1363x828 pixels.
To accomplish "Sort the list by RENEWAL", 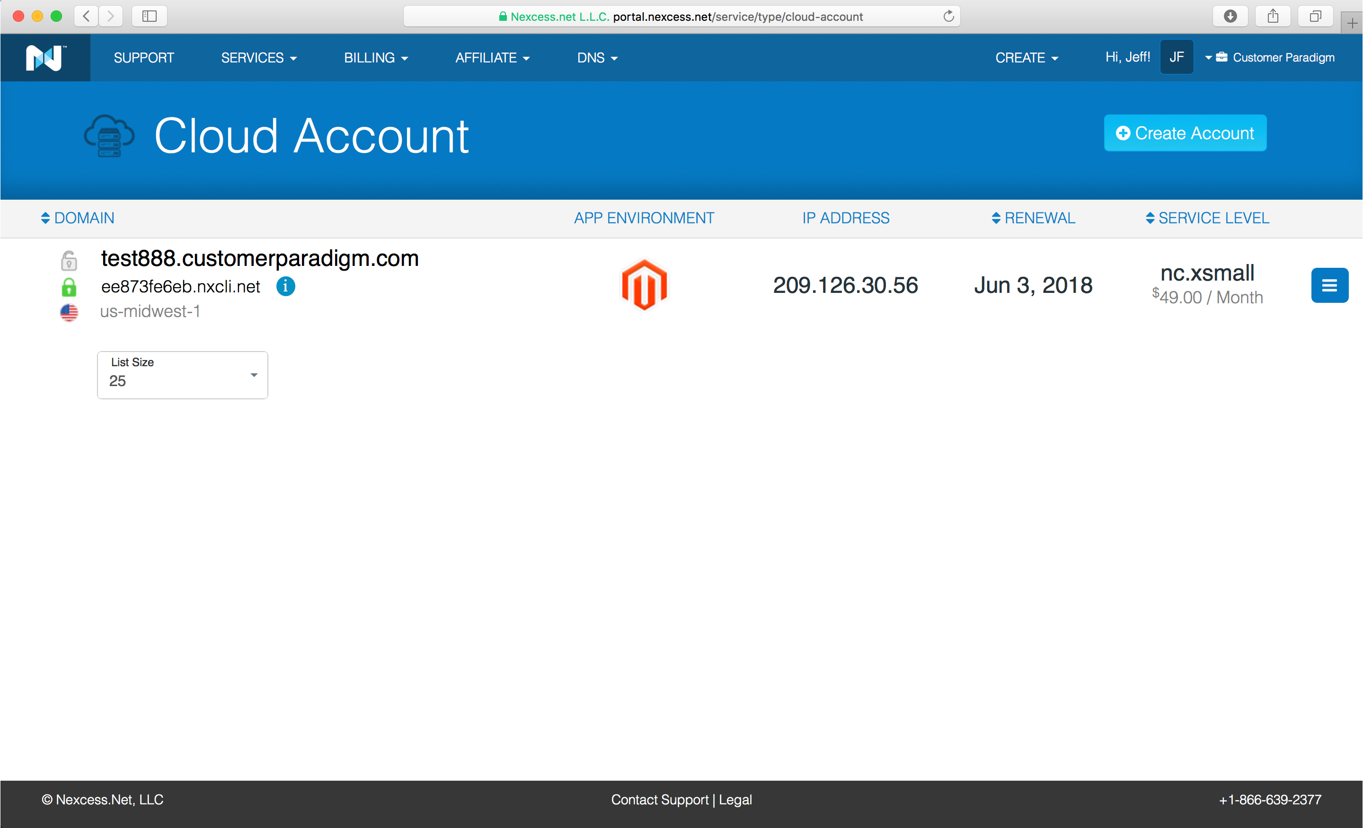I will coord(1033,218).
